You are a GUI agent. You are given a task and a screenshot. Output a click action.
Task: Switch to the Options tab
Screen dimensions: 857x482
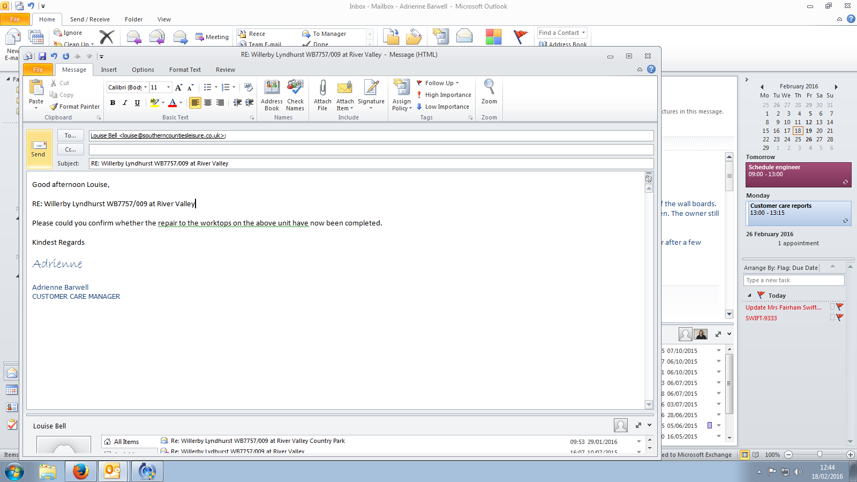143,70
